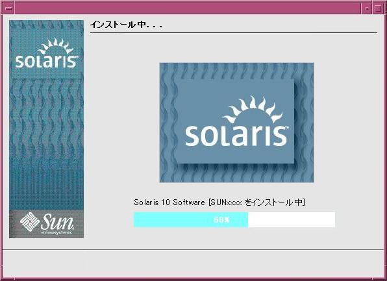
Task: Click the sunburst icon in sidebar Solaris logo
Action: pyautogui.click(x=56, y=46)
